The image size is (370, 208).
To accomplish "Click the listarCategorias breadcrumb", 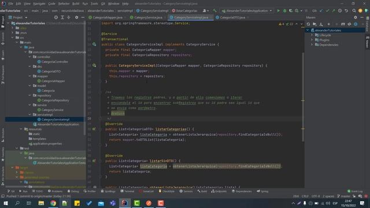I will 184,10.
